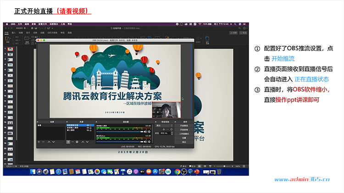Select slide 15 thumbnail in PowerPoint panel
This screenshot has height=193, width=344.
(x=10, y=123)
